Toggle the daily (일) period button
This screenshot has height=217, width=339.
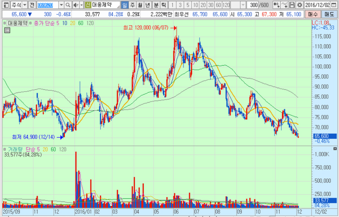125,5
